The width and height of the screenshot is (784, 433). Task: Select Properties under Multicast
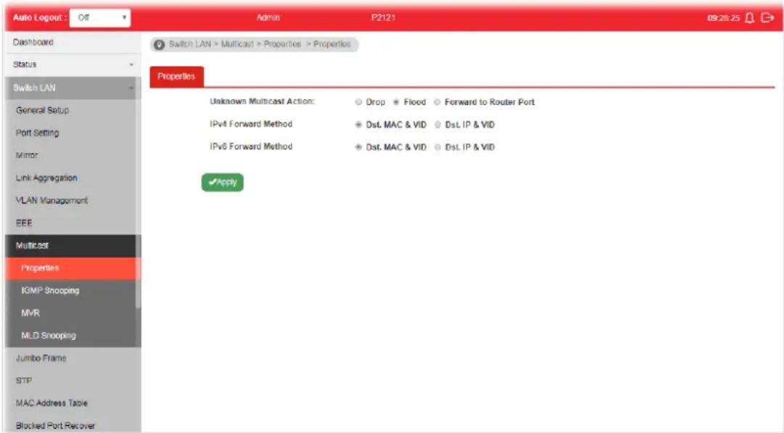tap(73, 268)
